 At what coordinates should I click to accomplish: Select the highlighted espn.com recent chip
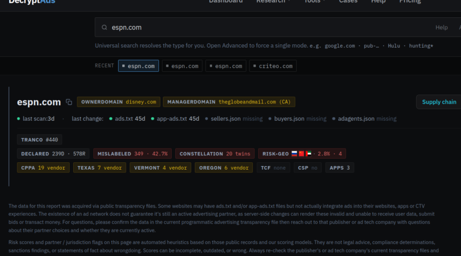[x=138, y=66]
